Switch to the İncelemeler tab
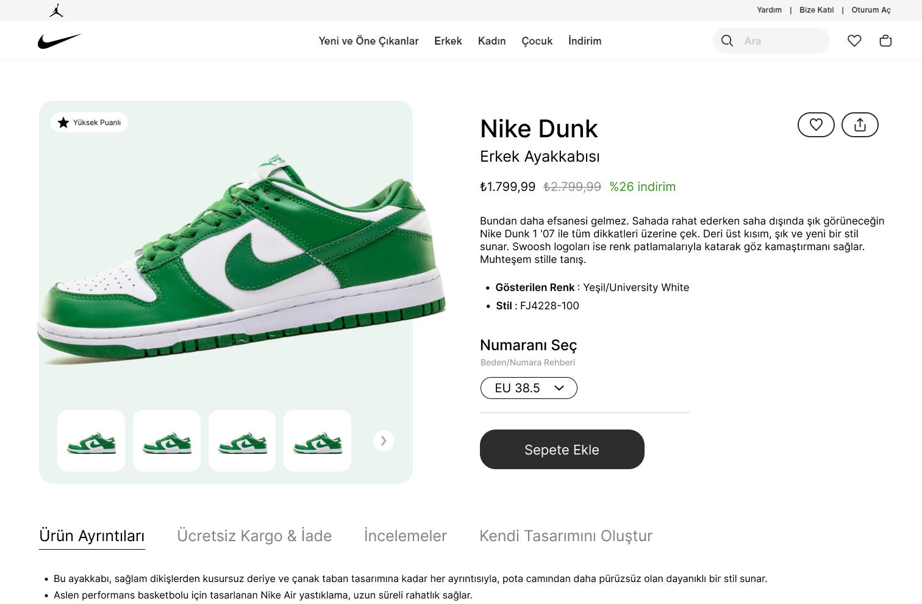Viewport: 922px width, 604px height. [x=406, y=536]
